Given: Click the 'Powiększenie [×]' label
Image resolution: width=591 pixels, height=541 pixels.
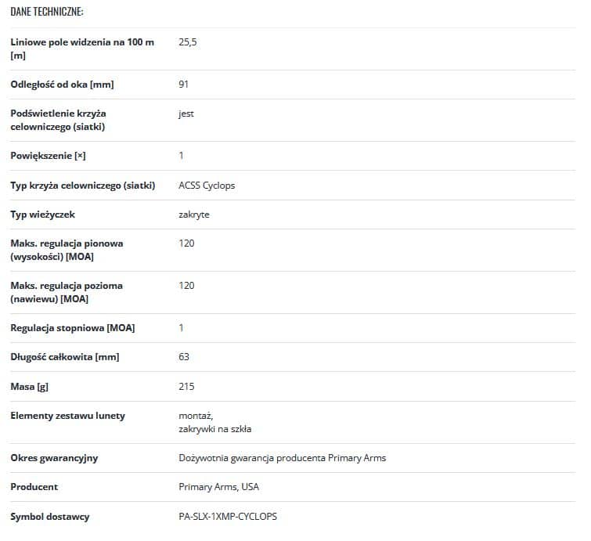Looking at the screenshot, I should click(x=48, y=156).
